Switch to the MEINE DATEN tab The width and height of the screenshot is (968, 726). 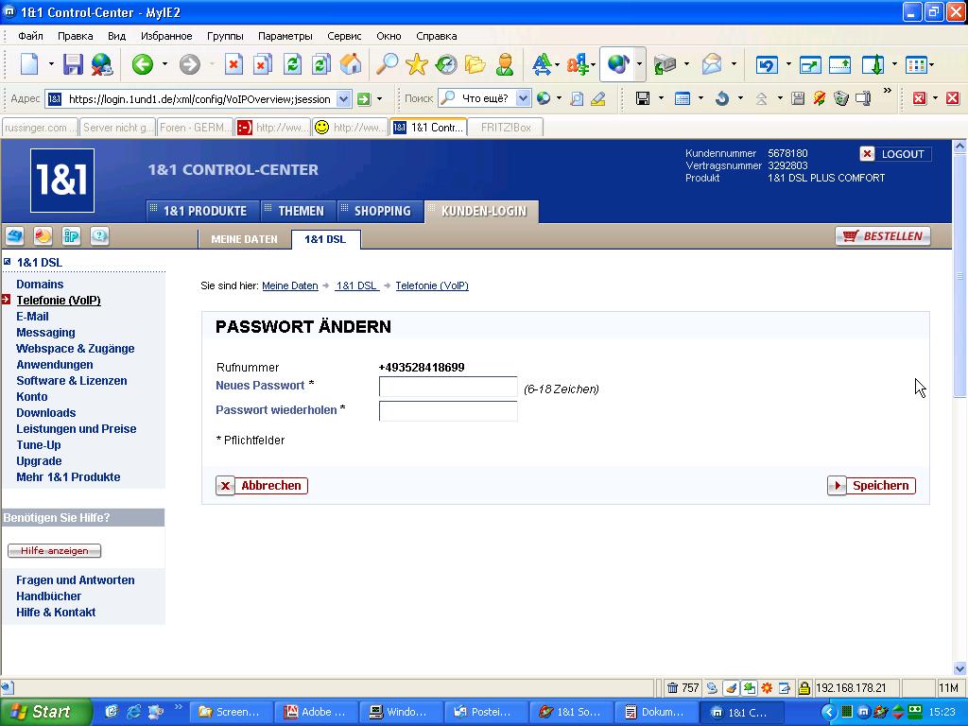(245, 239)
